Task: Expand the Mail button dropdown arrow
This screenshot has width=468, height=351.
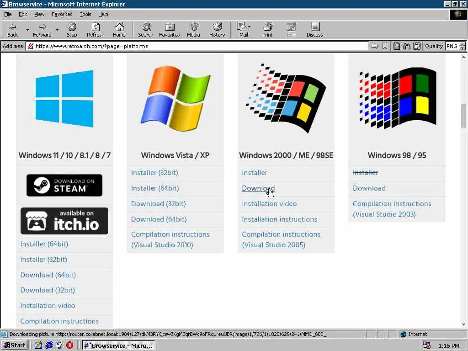Action: point(250,27)
